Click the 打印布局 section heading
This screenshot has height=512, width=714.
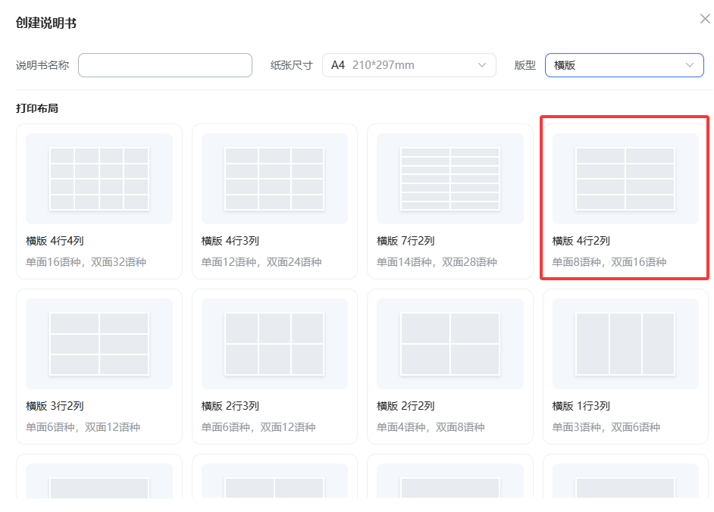coord(37,108)
